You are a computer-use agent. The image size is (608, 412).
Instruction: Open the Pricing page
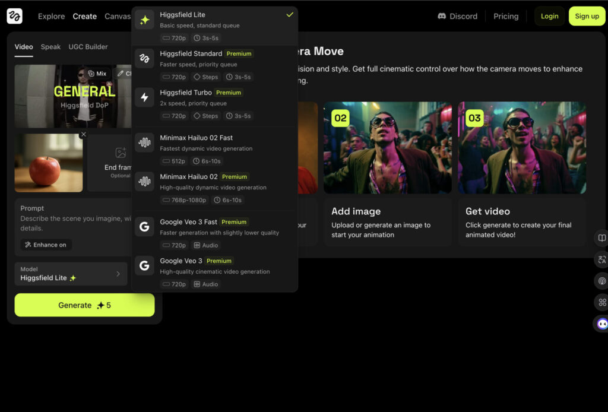tap(506, 16)
